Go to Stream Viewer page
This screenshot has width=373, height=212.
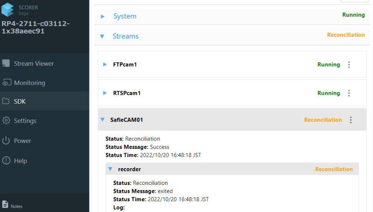pyautogui.click(x=34, y=64)
